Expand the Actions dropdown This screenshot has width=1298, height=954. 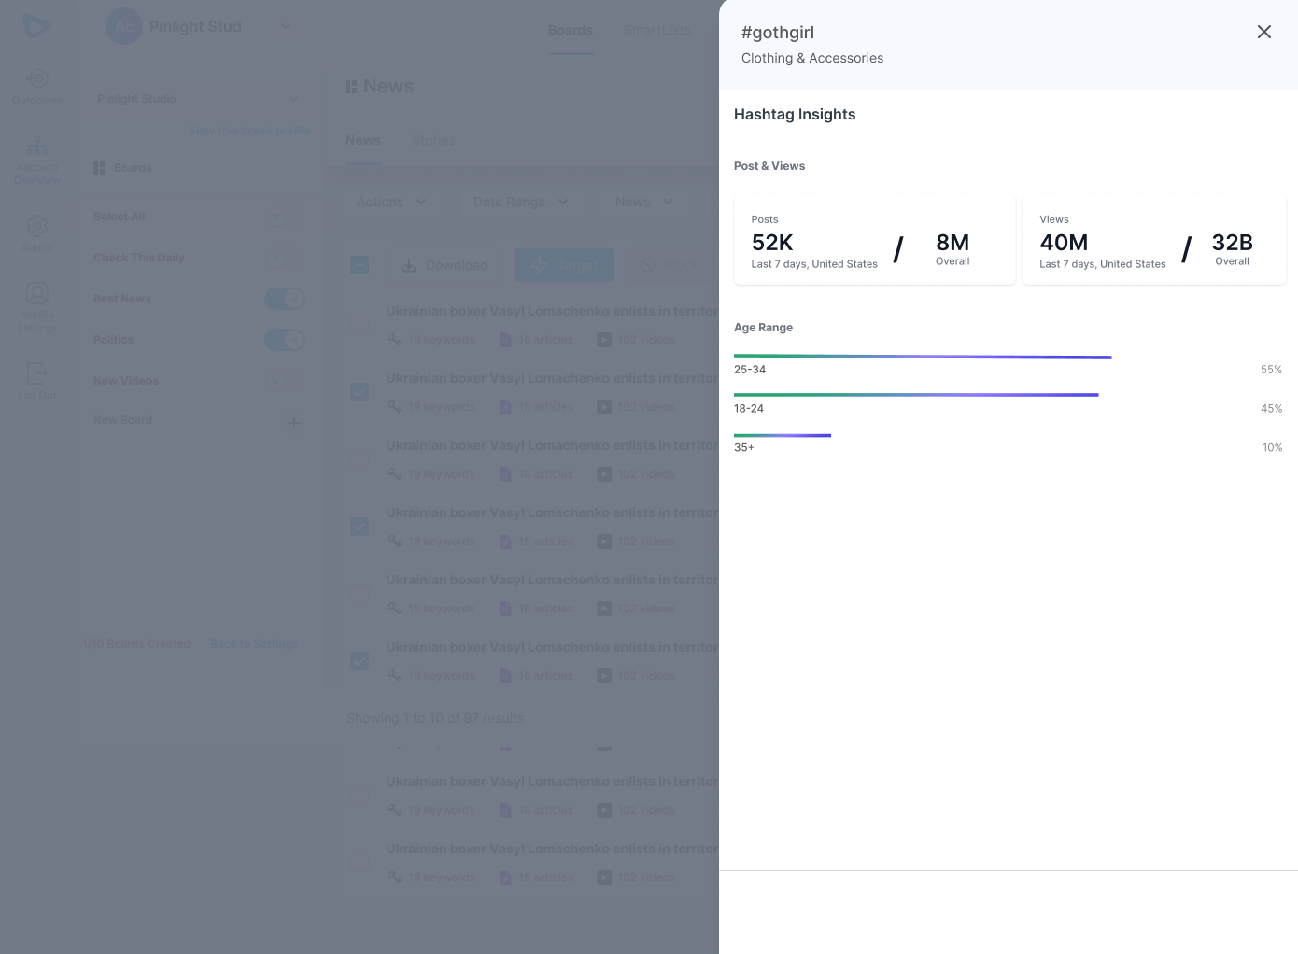coord(391,202)
